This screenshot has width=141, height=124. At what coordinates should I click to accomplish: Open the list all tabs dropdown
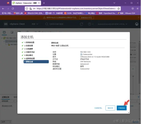point(114,3)
